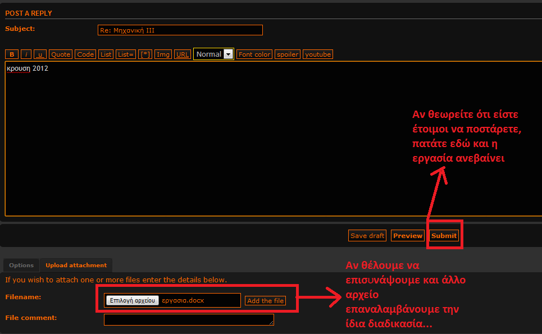The width and height of the screenshot is (542, 334).
Task: Insert a hyperlink with URL button
Action: tap(183, 54)
